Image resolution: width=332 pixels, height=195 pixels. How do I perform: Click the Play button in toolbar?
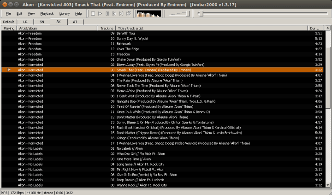coord(100,13)
